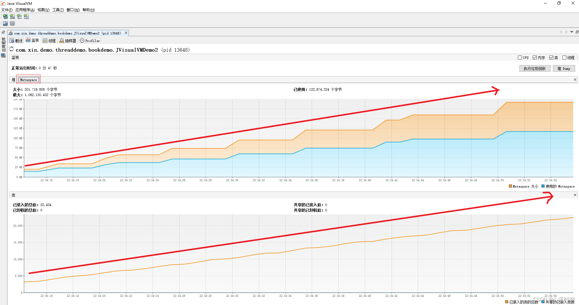Switch to the 抽样器 (Sampler) tab
579x305 pixels.
68,40
